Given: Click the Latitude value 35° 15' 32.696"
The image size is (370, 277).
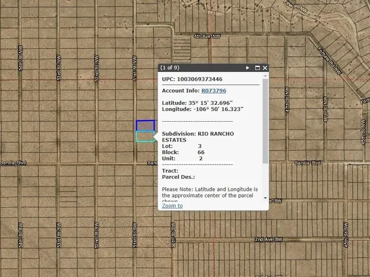Looking at the screenshot, I should 210,103.
